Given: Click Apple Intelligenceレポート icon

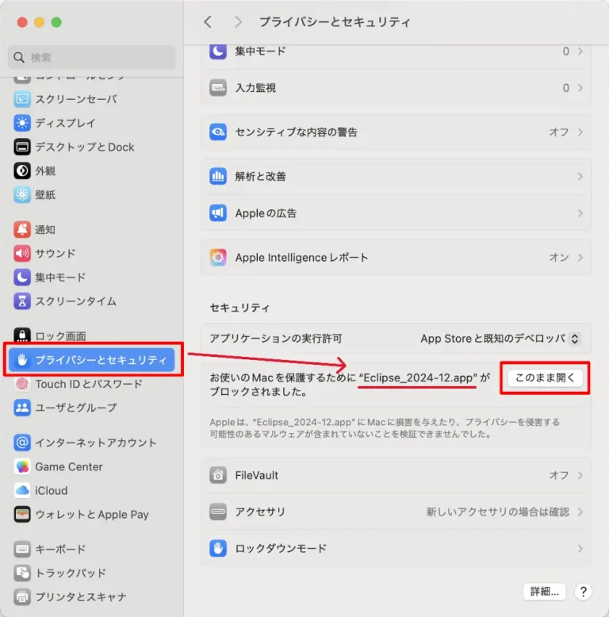Looking at the screenshot, I should point(218,257).
